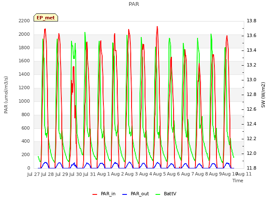Click the 1200 left axis value
The height and width of the screenshot is (202, 269).
[x=24, y=88]
